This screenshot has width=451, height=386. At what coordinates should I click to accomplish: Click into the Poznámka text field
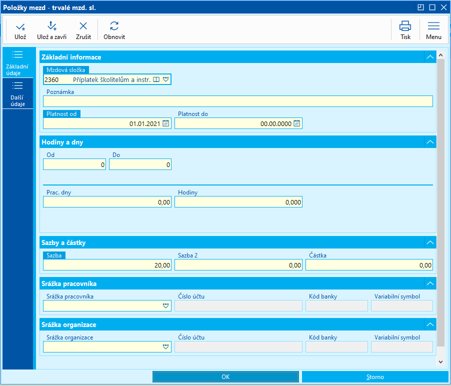coord(238,101)
